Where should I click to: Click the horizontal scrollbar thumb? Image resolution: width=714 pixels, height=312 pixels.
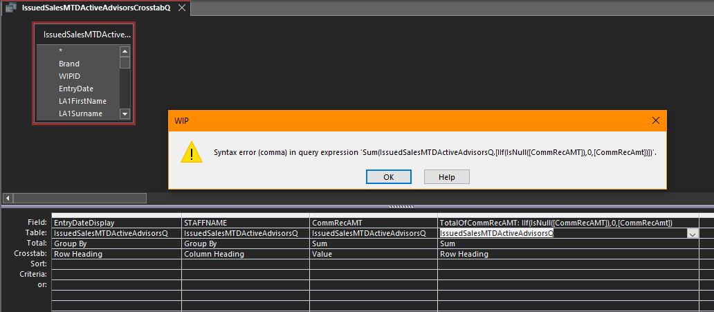point(80,198)
